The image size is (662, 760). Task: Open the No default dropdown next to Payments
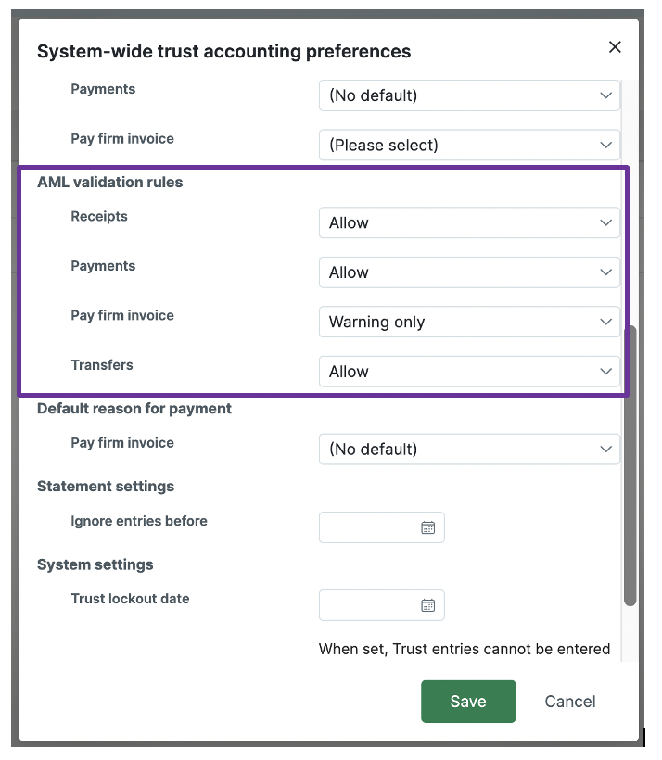pyautogui.click(x=469, y=95)
